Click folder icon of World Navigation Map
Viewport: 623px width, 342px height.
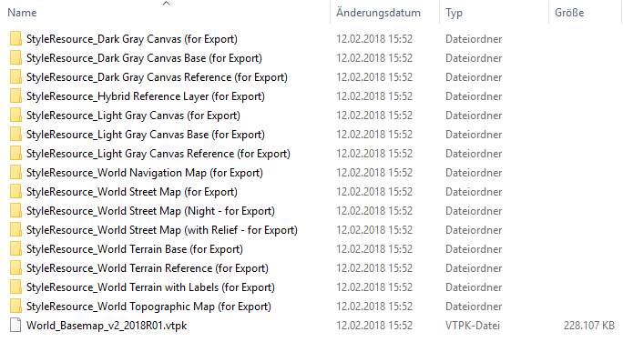[15, 173]
